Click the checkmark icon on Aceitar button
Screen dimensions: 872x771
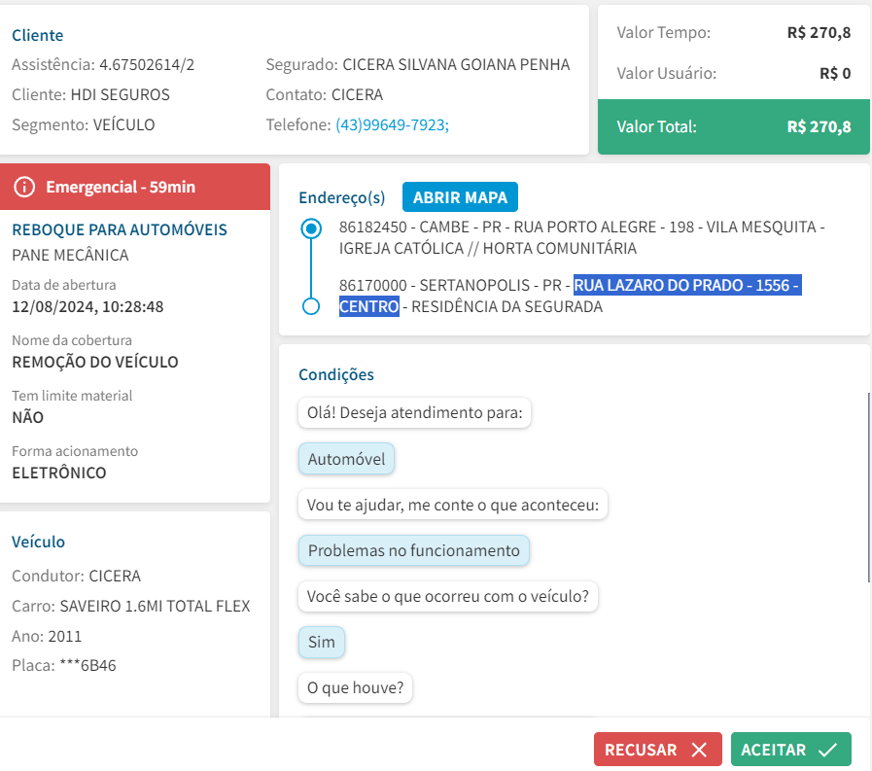[x=828, y=750]
